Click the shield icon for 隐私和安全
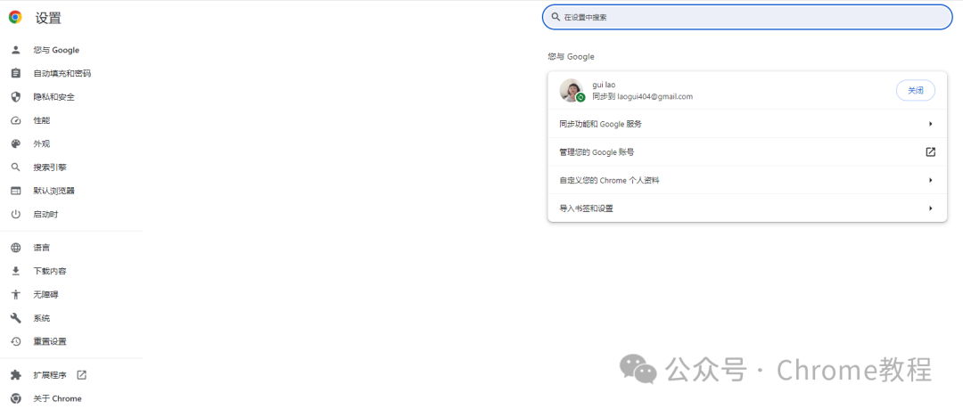This screenshot has height=409, width=963. [x=16, y=97]
